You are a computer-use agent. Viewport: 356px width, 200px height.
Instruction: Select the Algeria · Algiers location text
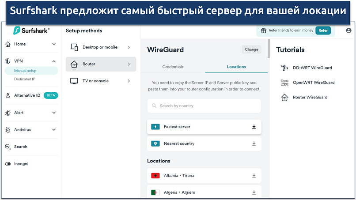(179, 192)
